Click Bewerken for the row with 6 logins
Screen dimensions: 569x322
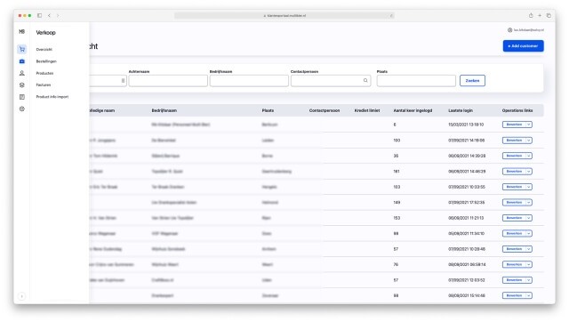[x=514, y=125]
